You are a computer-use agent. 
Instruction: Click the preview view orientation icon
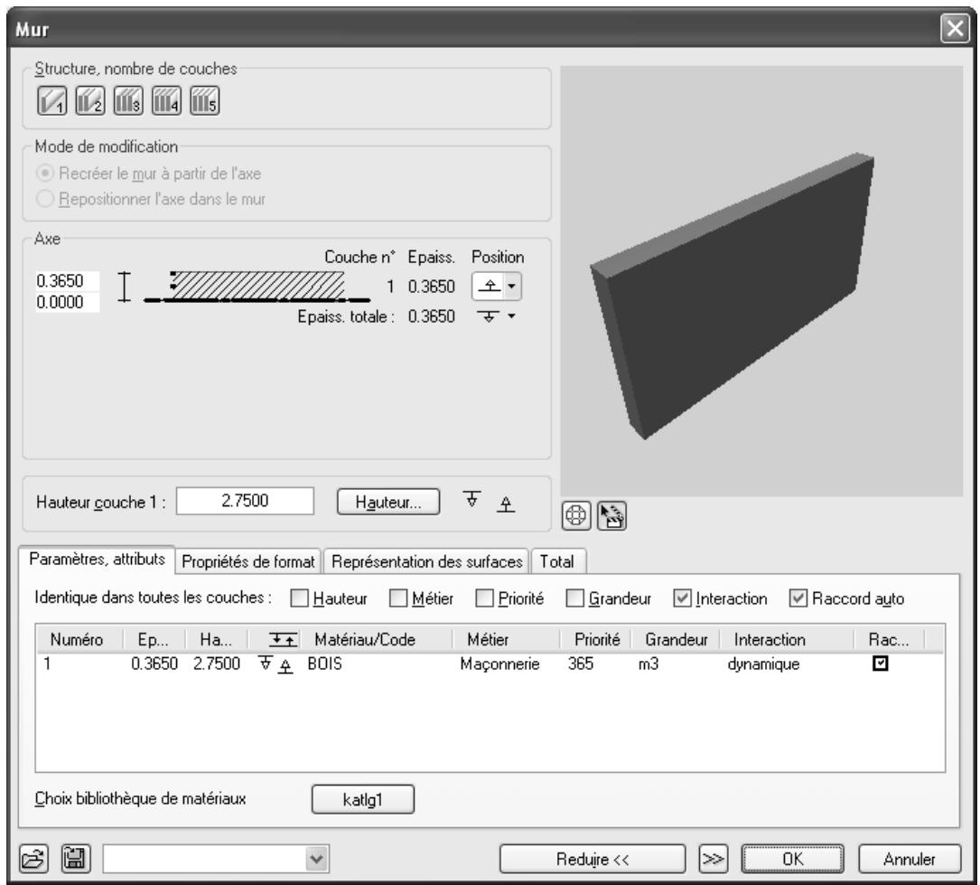575,516
